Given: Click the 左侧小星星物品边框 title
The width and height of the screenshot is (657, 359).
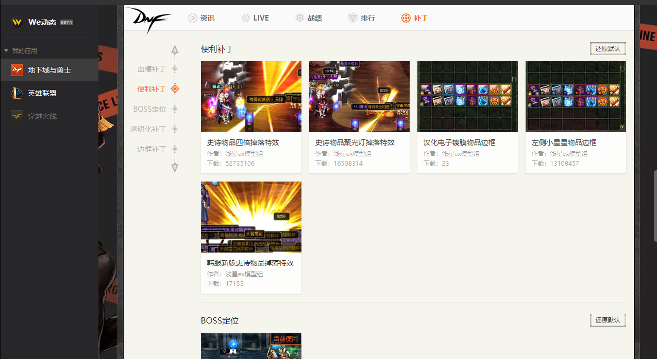Looking at the screenshot, I should click(x=564, y=142).
